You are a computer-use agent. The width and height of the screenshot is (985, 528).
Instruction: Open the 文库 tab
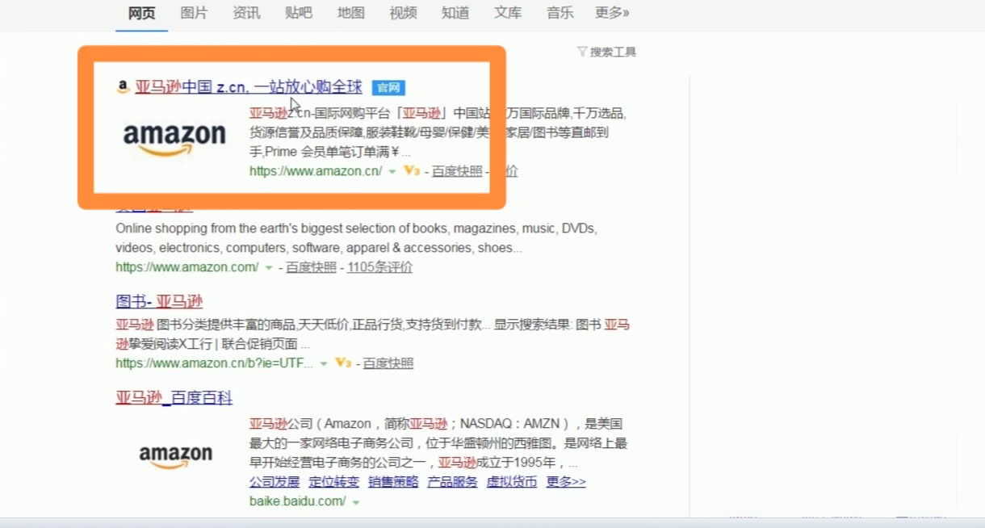(508, 13)
